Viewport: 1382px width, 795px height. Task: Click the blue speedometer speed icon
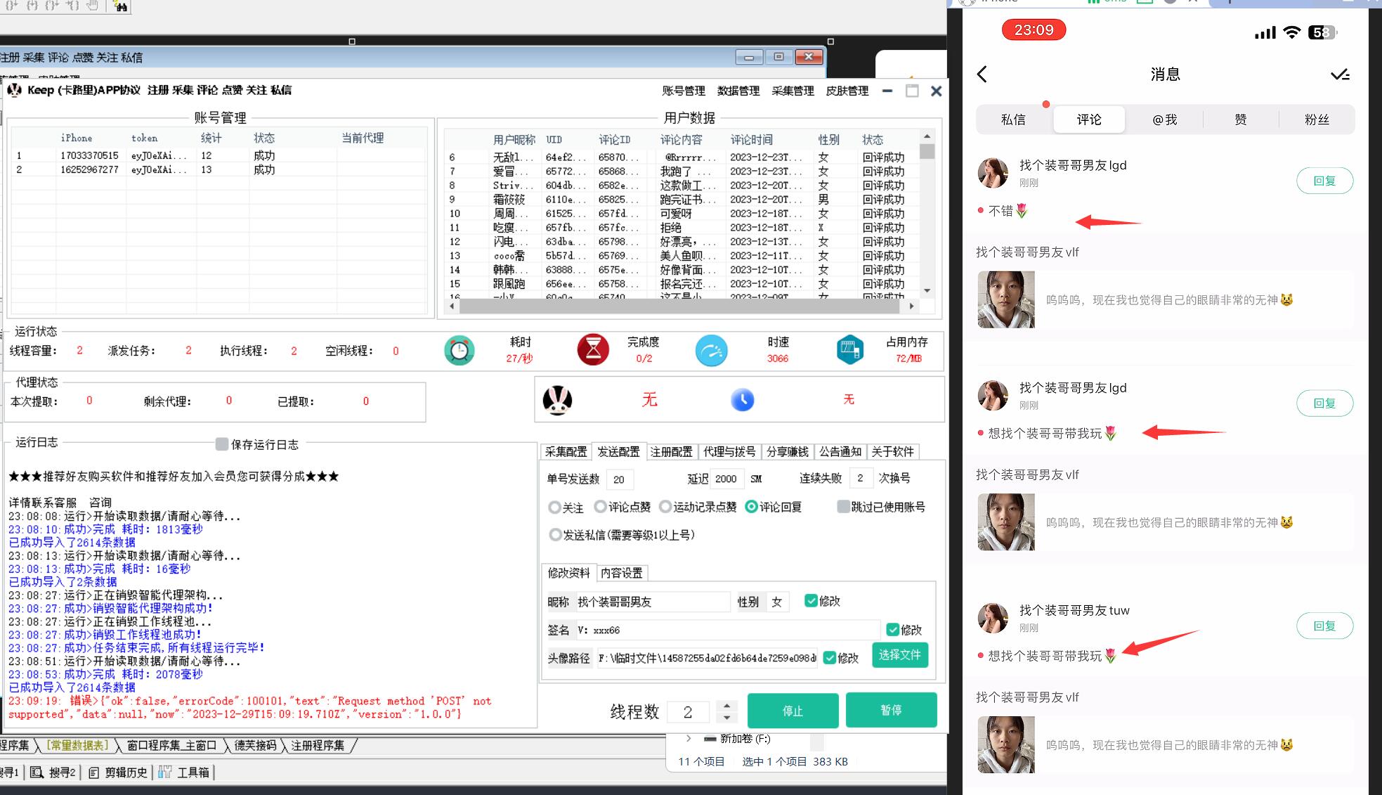click(x=711, y=350)
